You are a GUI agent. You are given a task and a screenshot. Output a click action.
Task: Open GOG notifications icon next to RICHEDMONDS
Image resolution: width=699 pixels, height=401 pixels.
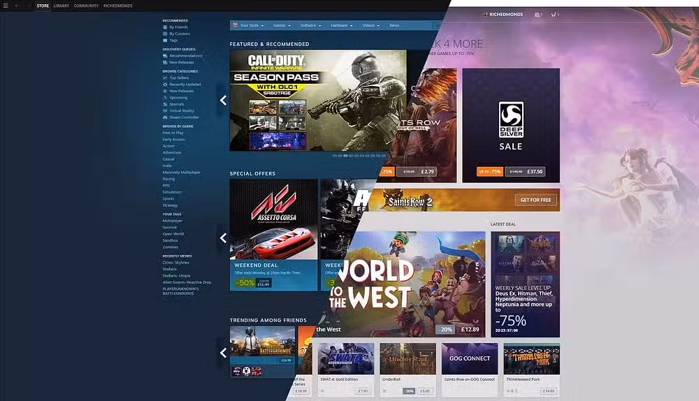coord(537,14)
